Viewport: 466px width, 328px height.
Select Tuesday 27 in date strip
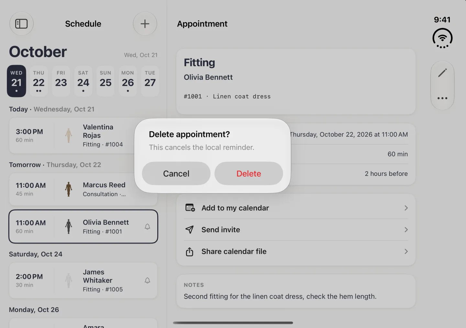[x=150, y=81]
